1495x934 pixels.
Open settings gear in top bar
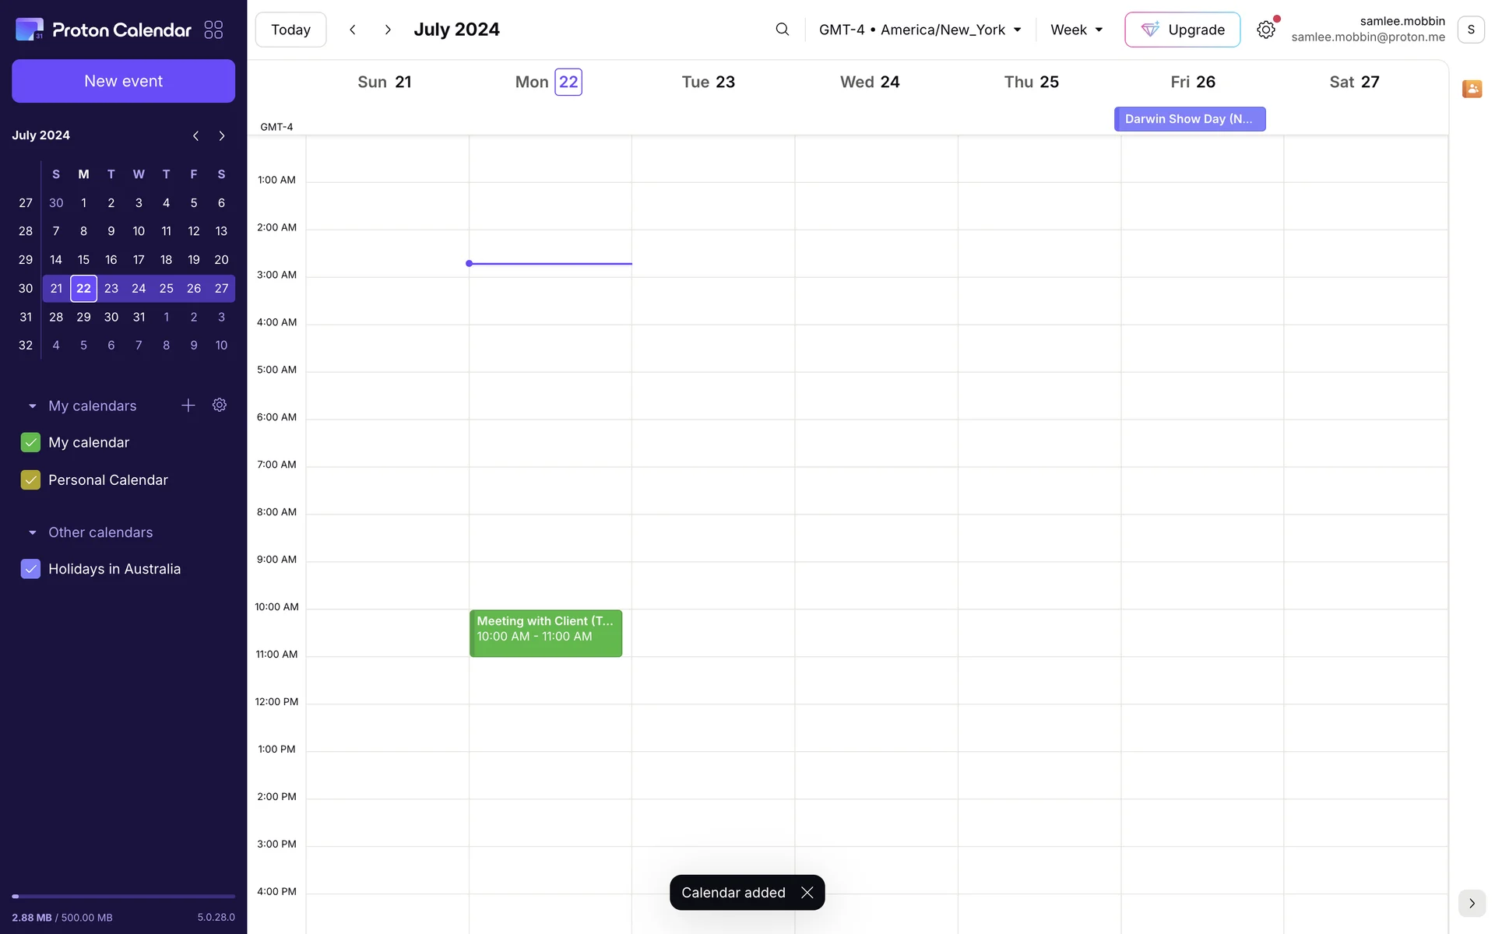click(x=1265, y=30)
